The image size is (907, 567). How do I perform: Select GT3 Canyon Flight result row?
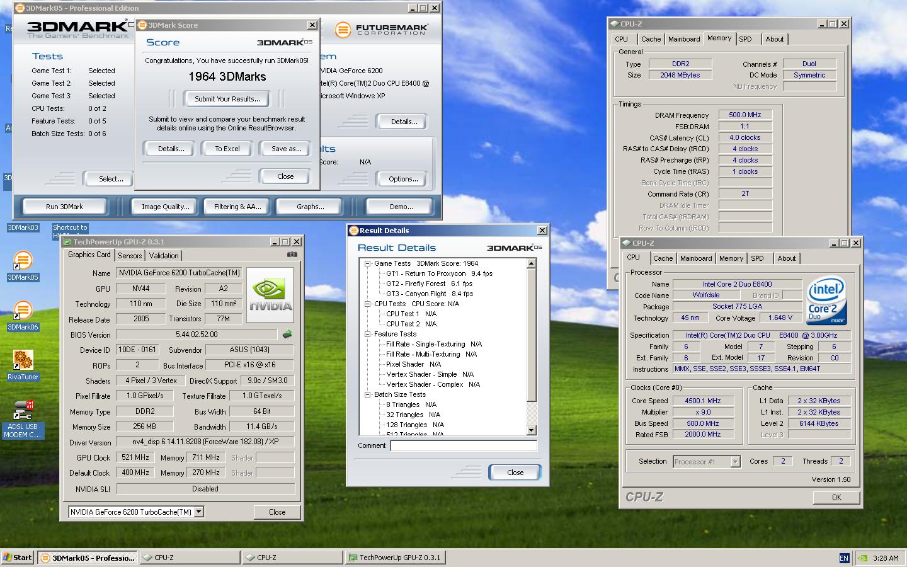(430, 294)
